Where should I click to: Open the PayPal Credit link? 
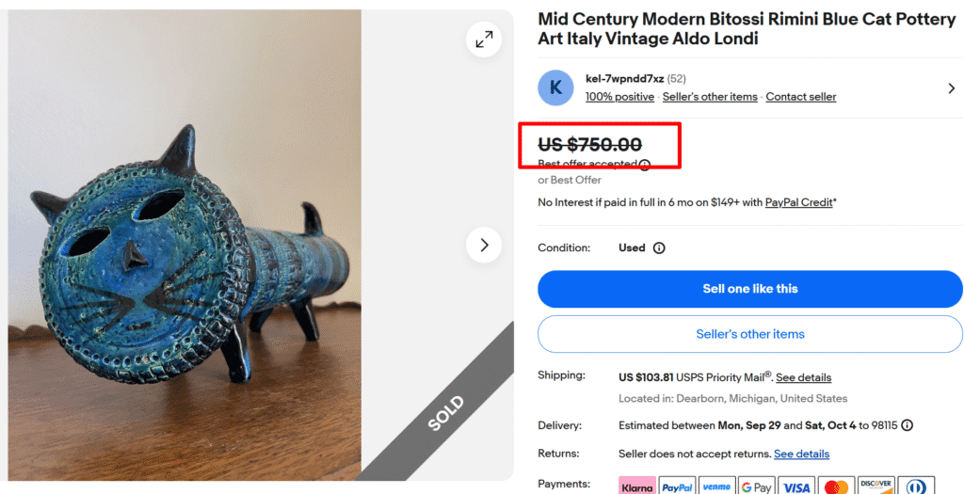pos(798,202)
